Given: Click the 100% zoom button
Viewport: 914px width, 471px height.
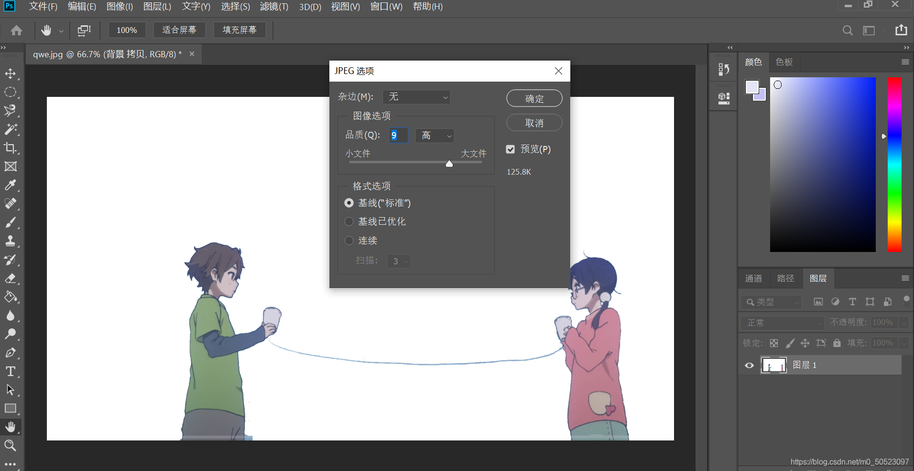Looking at the screenshot, I should pos(127,30).
